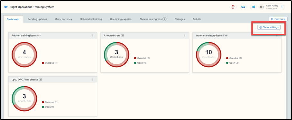Viewport: 292px width, 120px height.
Task: Click the Affected crew card drag handle
Action: pos(184,35)
